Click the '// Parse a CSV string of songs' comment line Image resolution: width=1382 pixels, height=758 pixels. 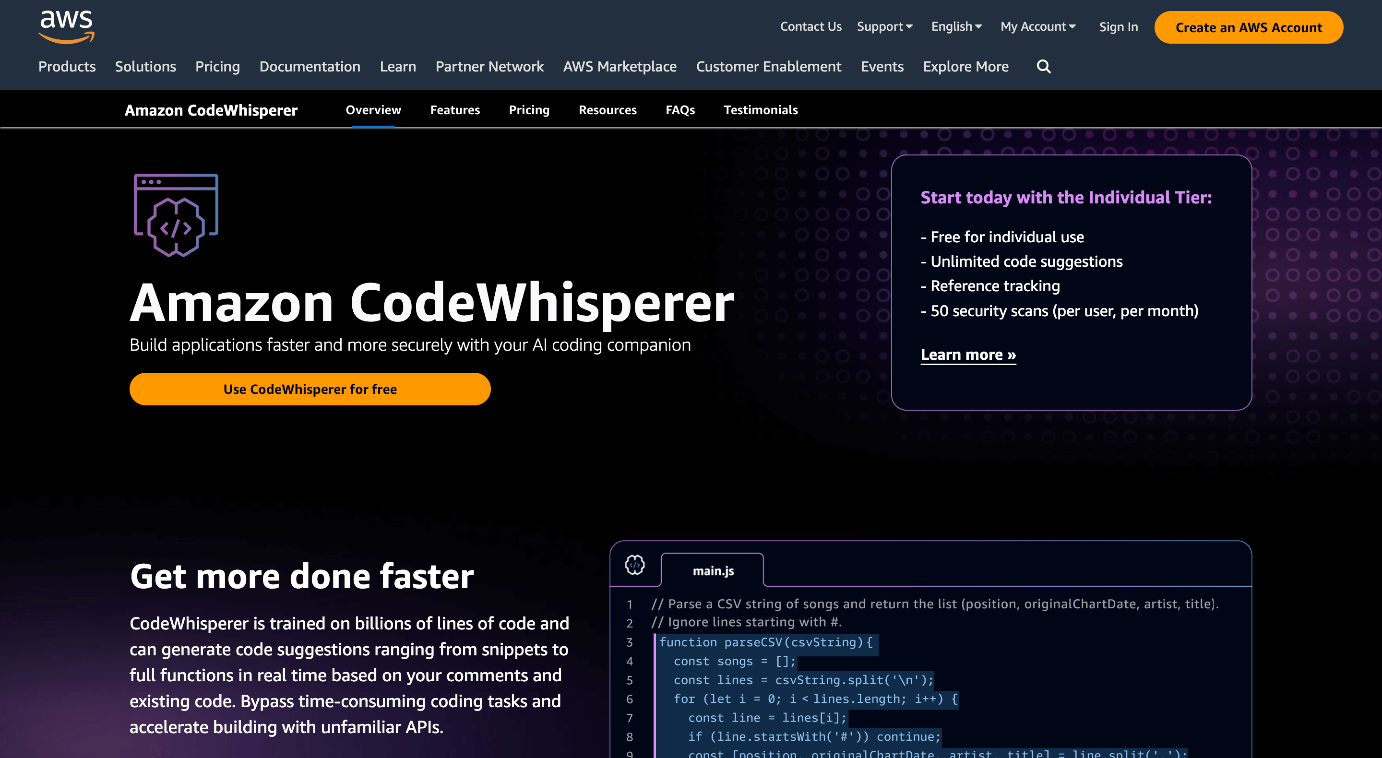tap(935, 604)
